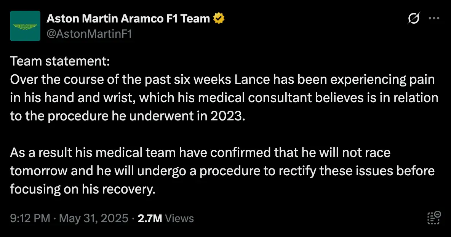This screenshot has height=237, width=451.
Task: Click the dashed note icon at bottom right
Action: (433, 218)
